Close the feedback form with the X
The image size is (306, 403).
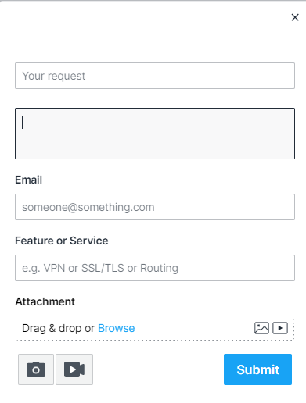[x=295, y=17]
